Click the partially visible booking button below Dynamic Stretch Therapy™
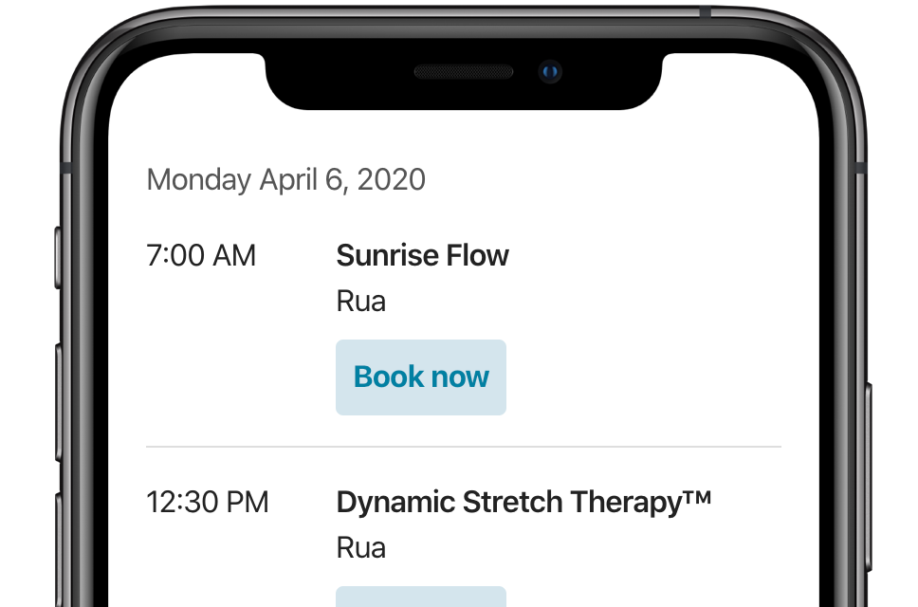Viewport: 918px width, 607px height. pyautogui.click(x=420, y=597)
